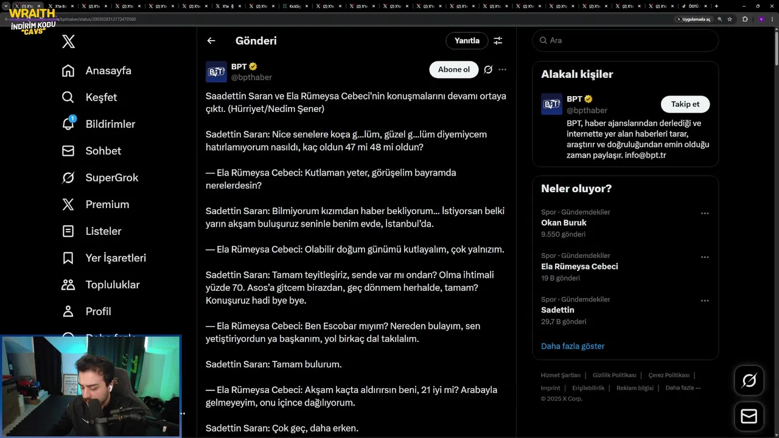Switch to the KickSiy browser tab
Screen dimensions: 779x438
click(x=295, y=6)
